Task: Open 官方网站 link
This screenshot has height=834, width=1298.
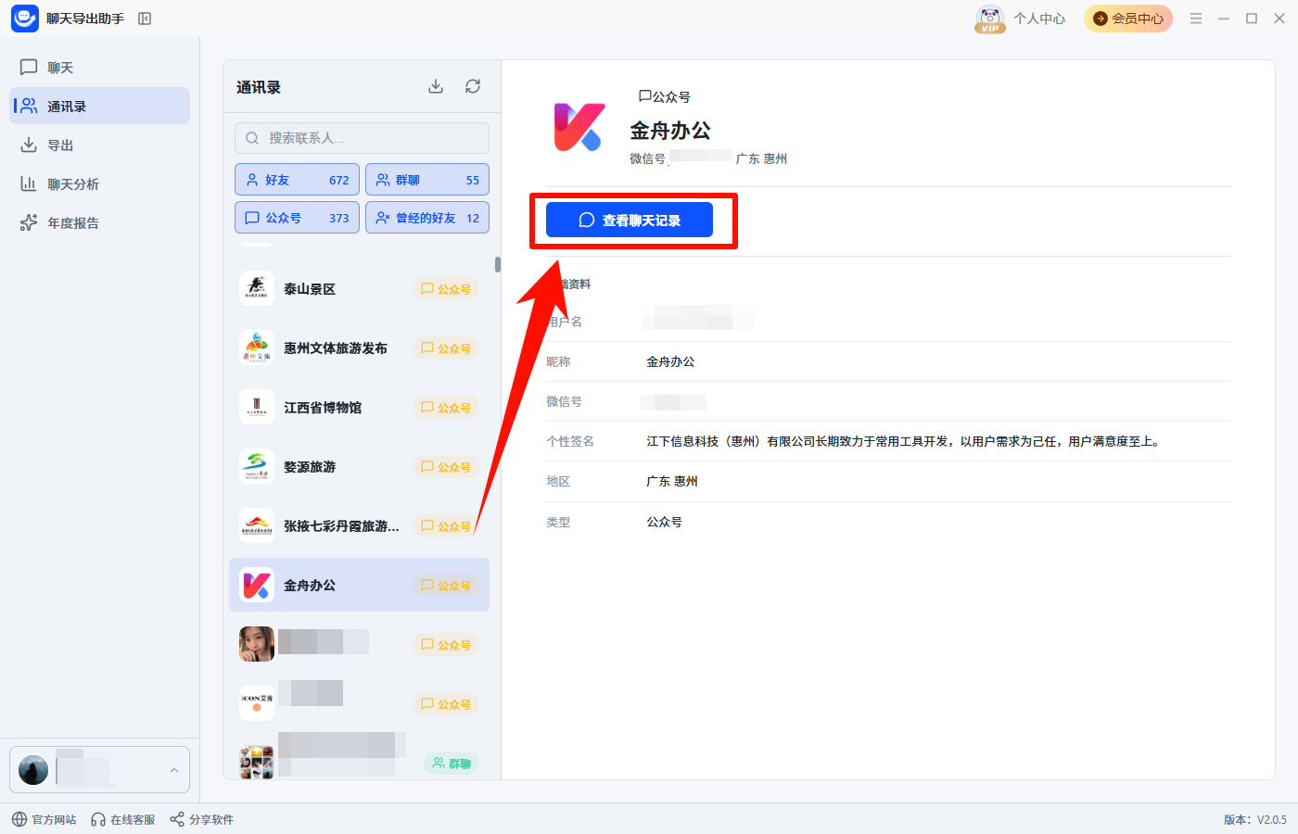Action: pos(45,819)
